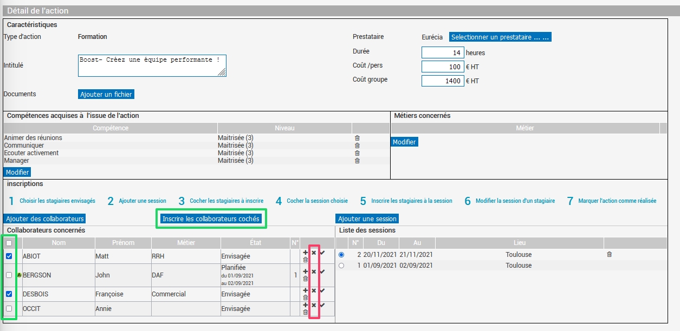Image resolution: width=680 pixels, height=331 pixels.
Task: Click the plus icon in ABIOT row
Action: 305,253
